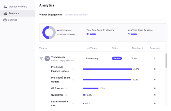Collapse Tre Mascola's viewer details triangle
This screenshot has height=111, width=171.
click(x=41, y=59)
